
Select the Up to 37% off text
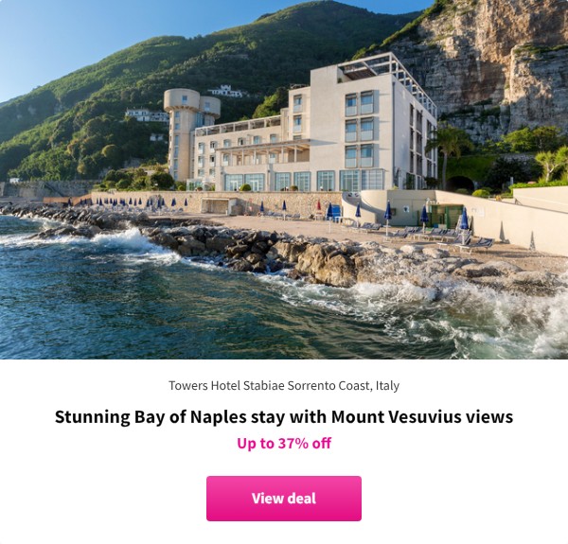(284, 443)
